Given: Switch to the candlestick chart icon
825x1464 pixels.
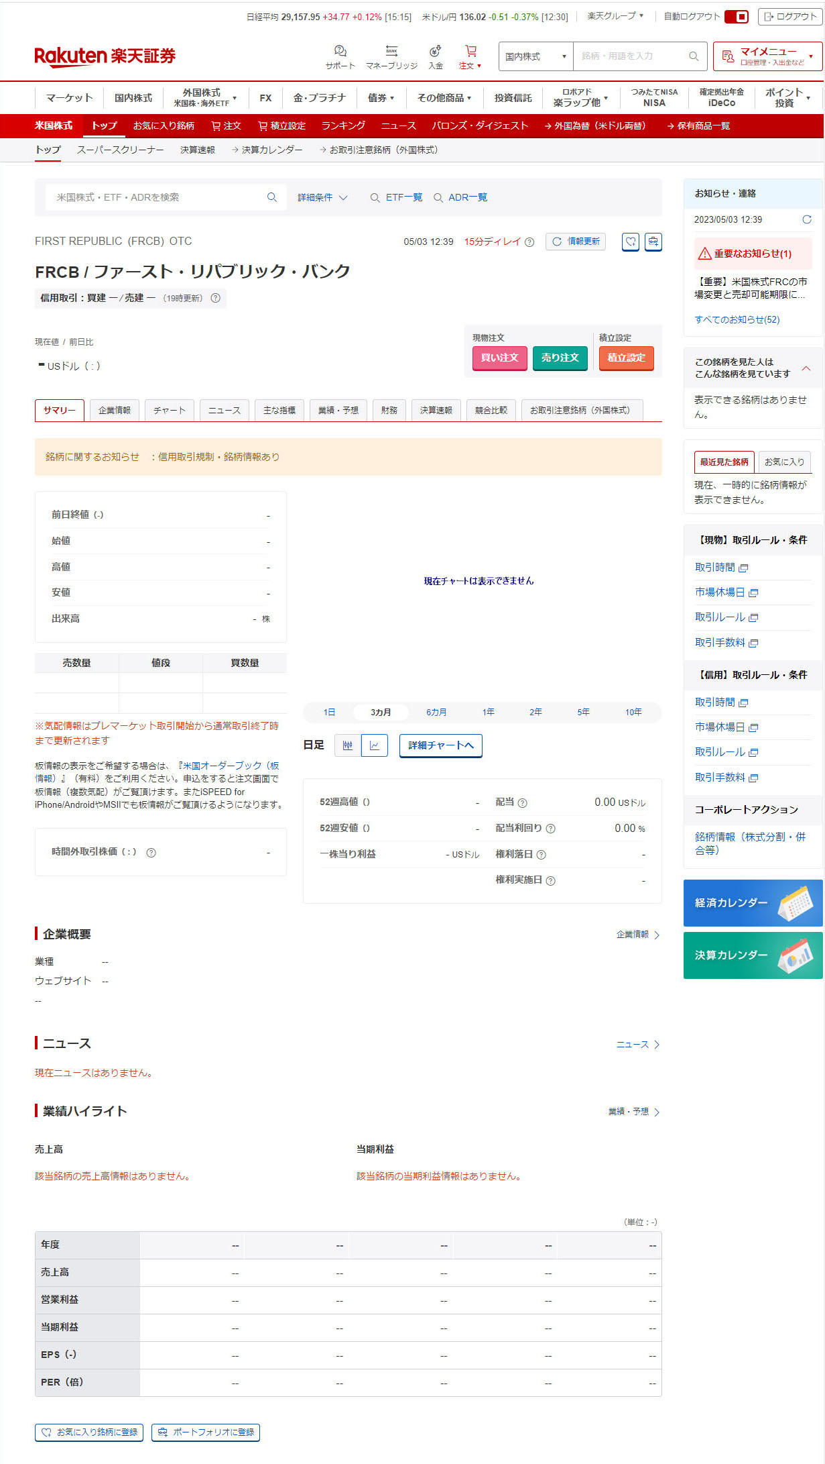Looking at the screenshot, I should coord(348,745).
